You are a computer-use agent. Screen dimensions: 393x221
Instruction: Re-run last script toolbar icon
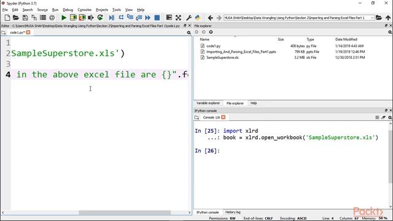[100, 18]
